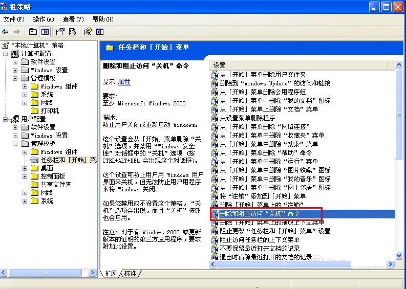Open the 查看(V) menu
This screenshot has width=406, height=289.
click(x=73, y=19)
